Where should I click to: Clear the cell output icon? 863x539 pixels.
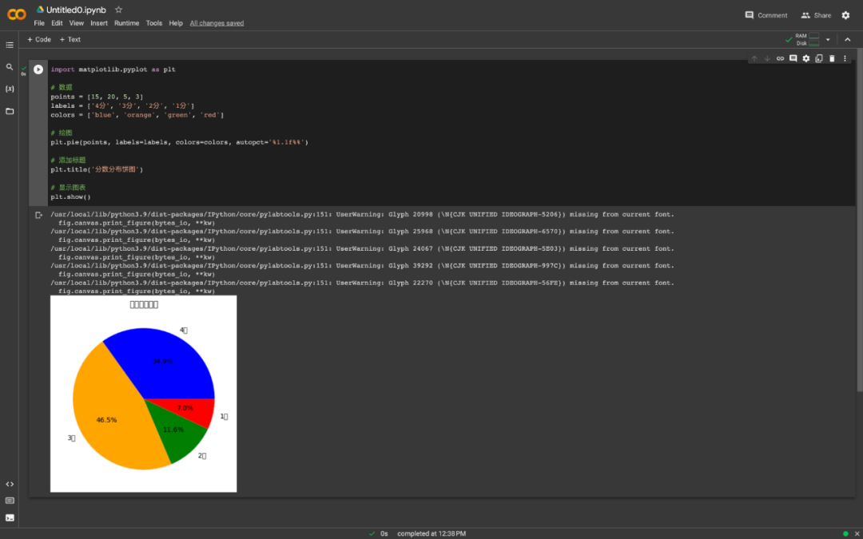click(38, 215)
